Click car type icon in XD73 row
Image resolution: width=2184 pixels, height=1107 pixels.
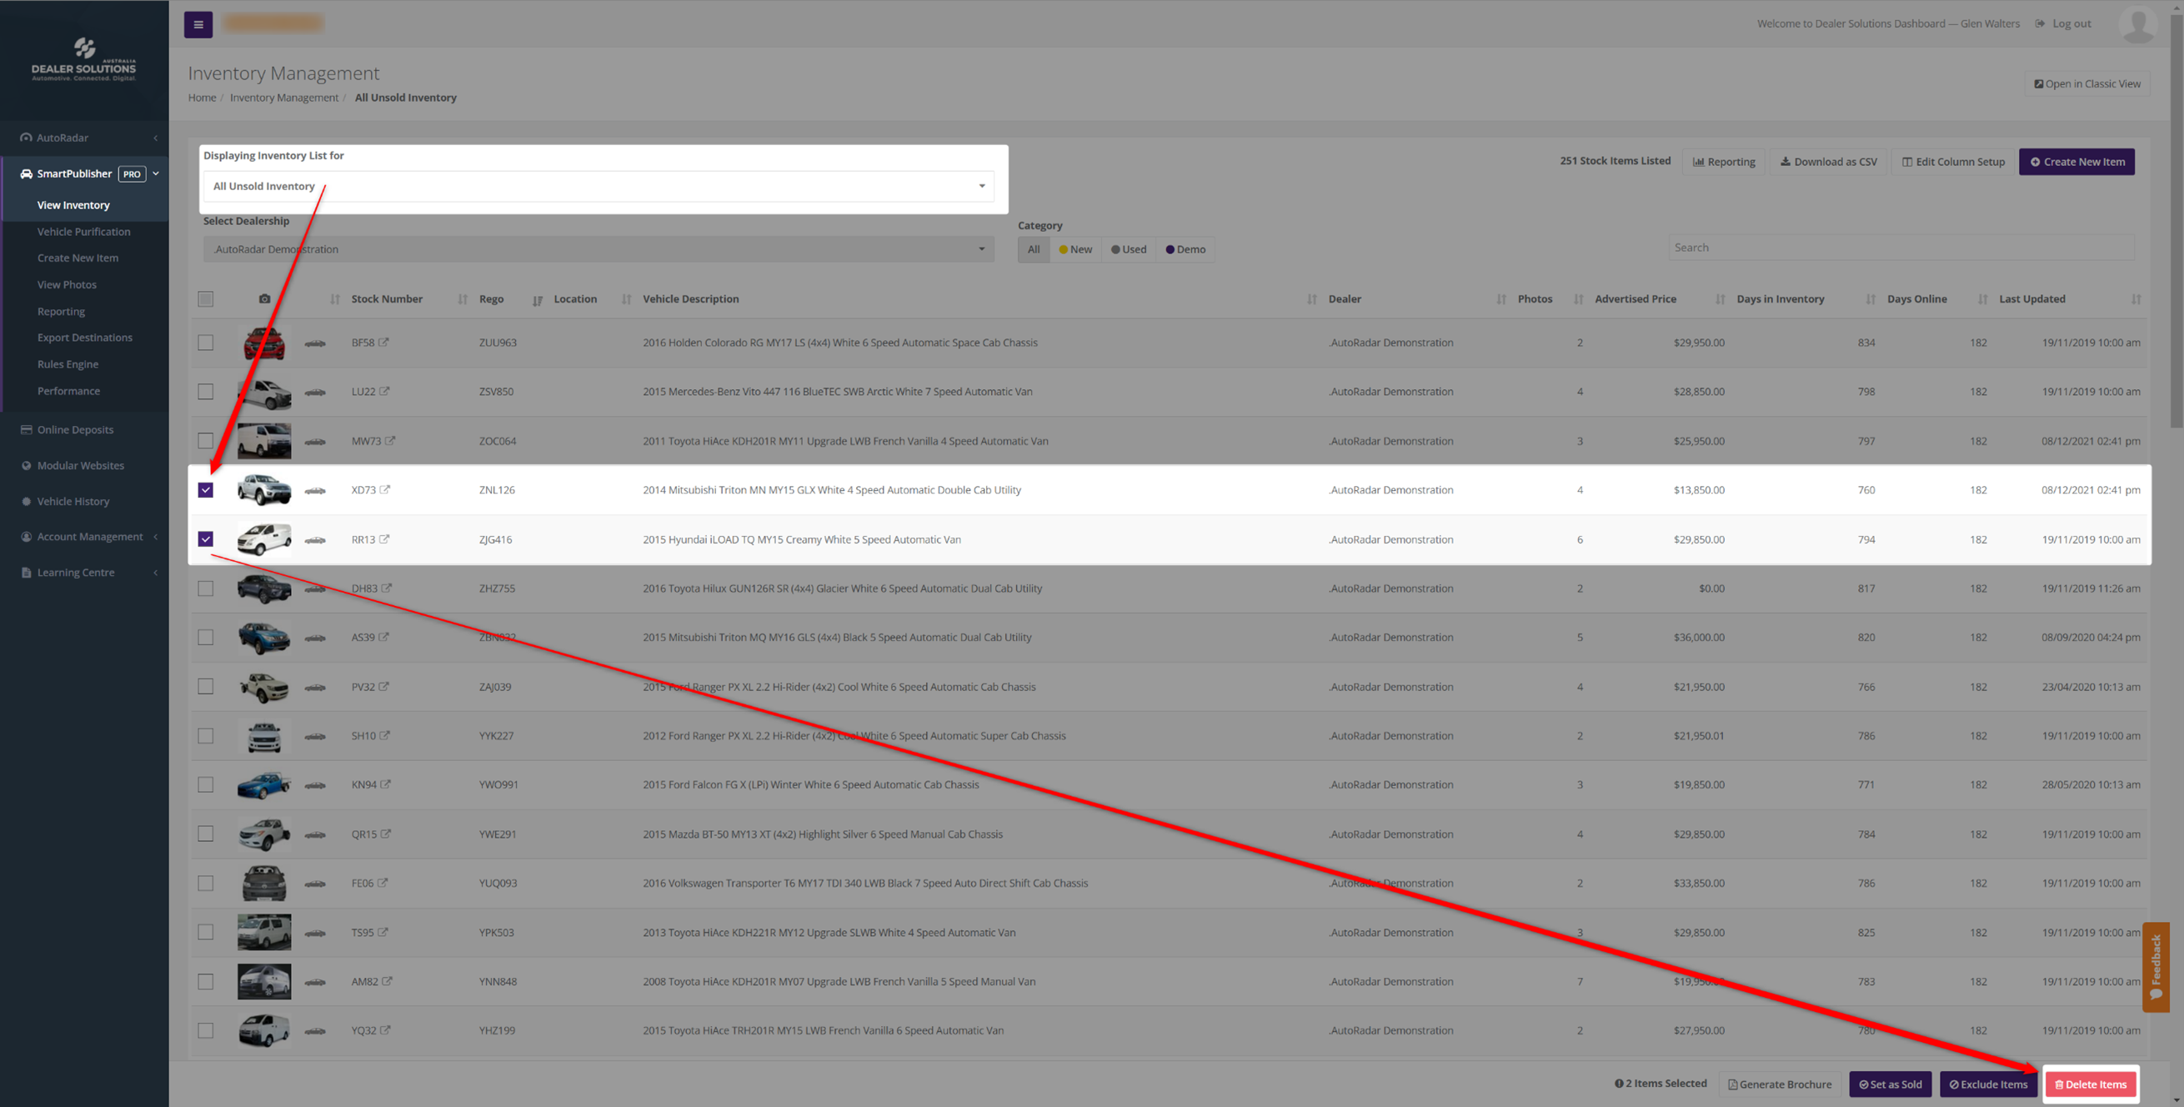click(315, 491)
